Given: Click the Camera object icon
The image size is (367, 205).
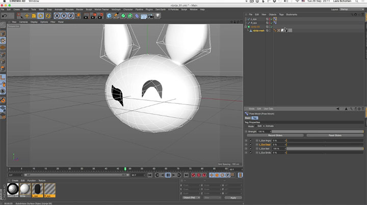Looking at the screenshot, I should [151, 16].
